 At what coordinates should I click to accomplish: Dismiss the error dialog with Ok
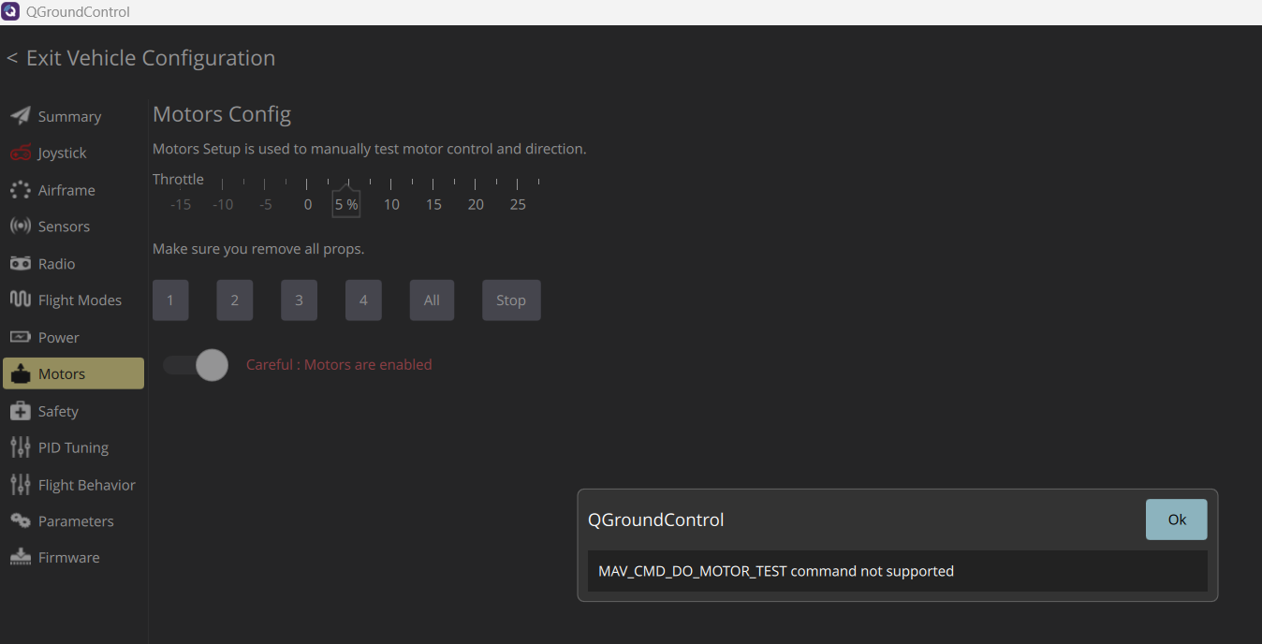[1176, 520]
